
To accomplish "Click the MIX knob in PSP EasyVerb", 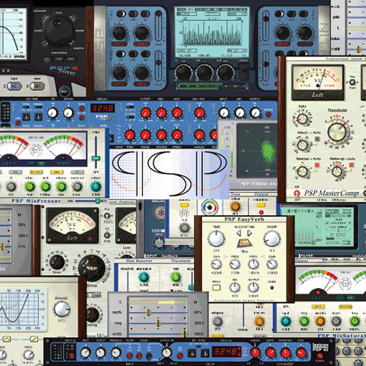I will click(235, 287).
